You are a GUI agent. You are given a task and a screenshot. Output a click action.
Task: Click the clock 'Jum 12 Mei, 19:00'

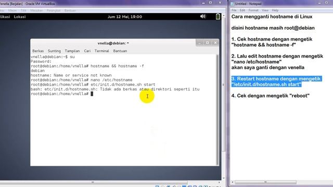tap(125, 17)
